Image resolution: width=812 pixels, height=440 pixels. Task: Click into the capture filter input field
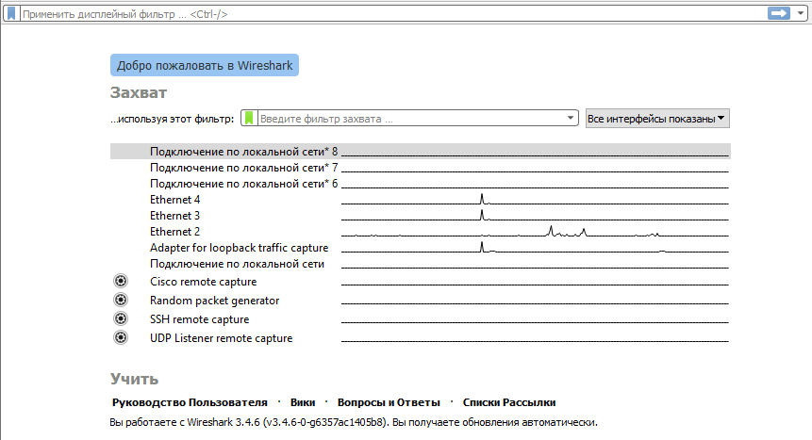[410, 119]
